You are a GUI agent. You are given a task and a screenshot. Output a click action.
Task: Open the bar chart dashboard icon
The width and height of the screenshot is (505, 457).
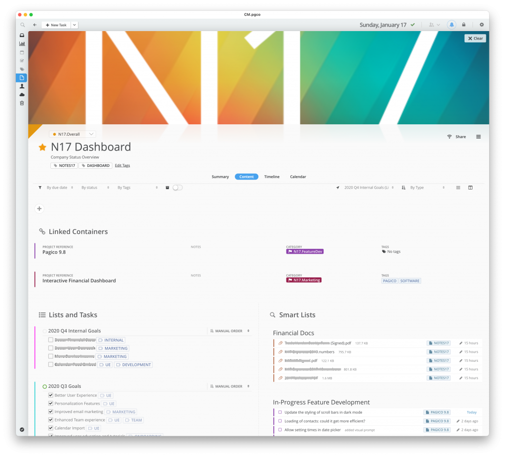[22, 43]
